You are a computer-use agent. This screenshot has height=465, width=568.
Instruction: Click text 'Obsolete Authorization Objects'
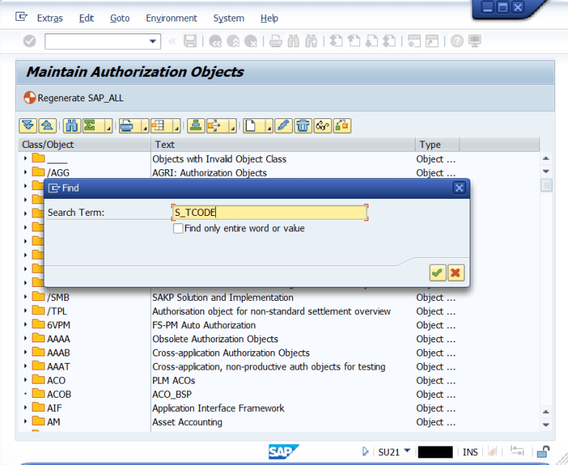point(215,339)
